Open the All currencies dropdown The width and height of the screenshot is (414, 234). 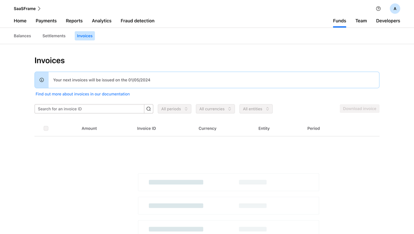(x=215, y=109)
